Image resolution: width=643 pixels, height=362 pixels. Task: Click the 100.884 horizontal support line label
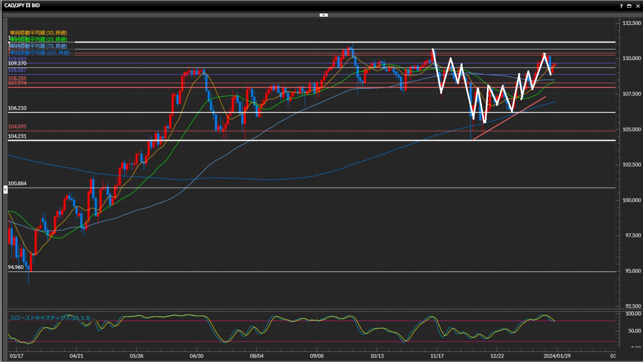tap(17, 183)
